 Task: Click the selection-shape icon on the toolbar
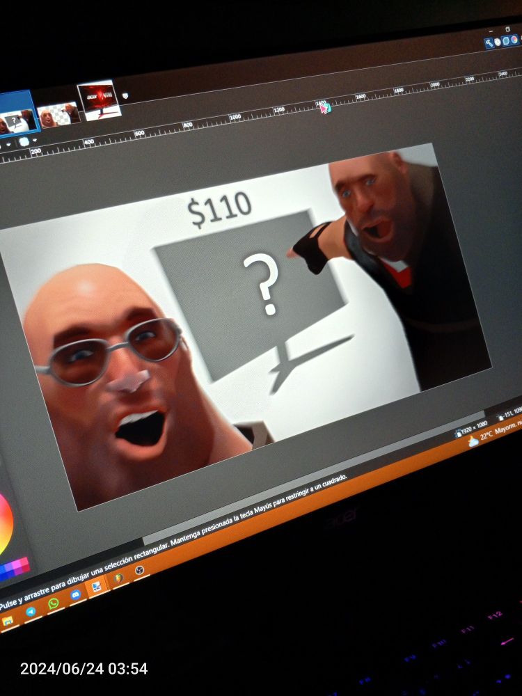click(24, 141)
